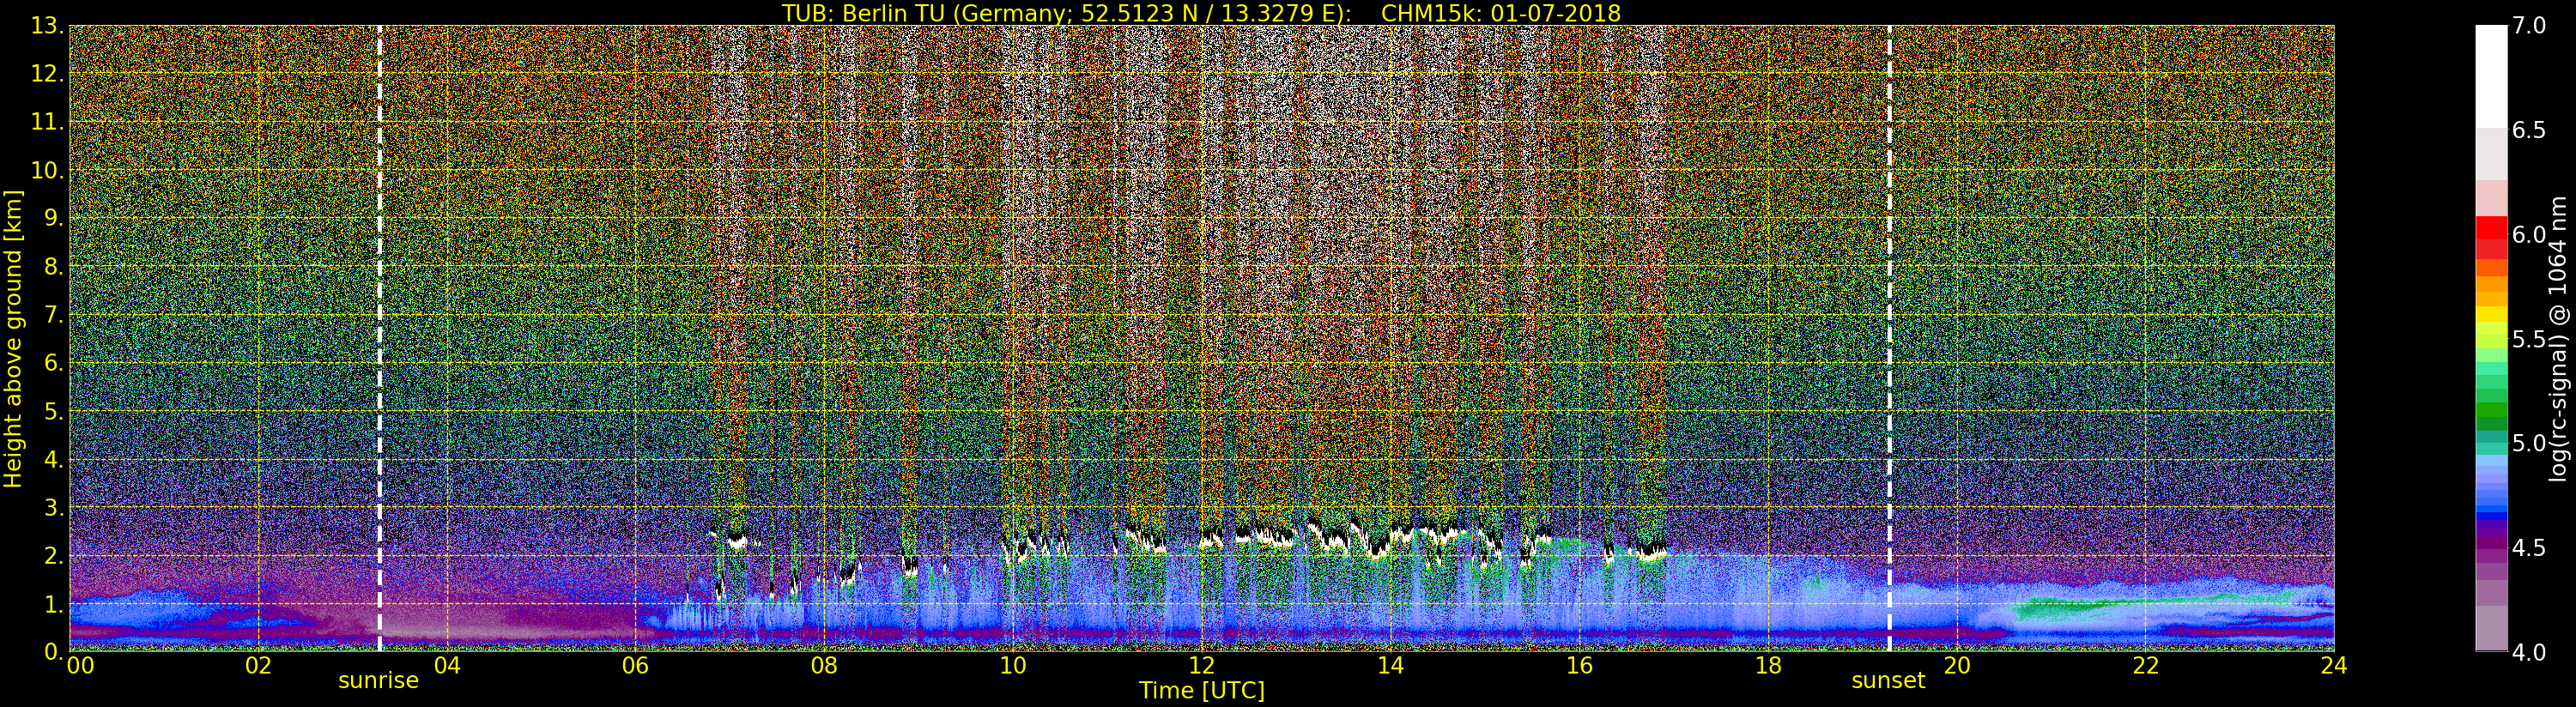Click the 10 tick label on the time axis

point(1013,665)
